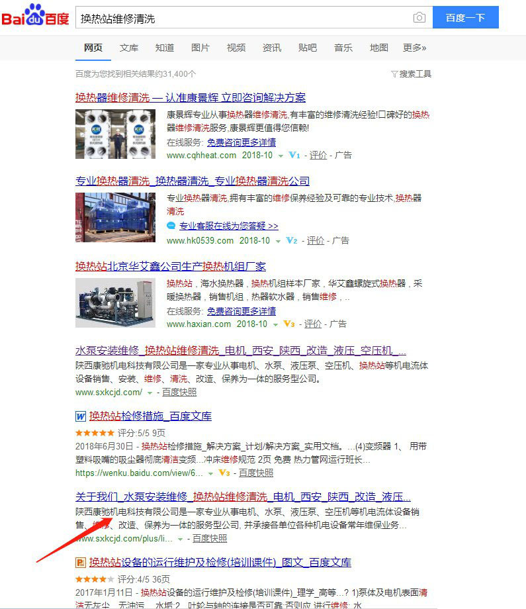Open 换热站设备的运行维护及检修 百度文库 result

click(220, 563)
